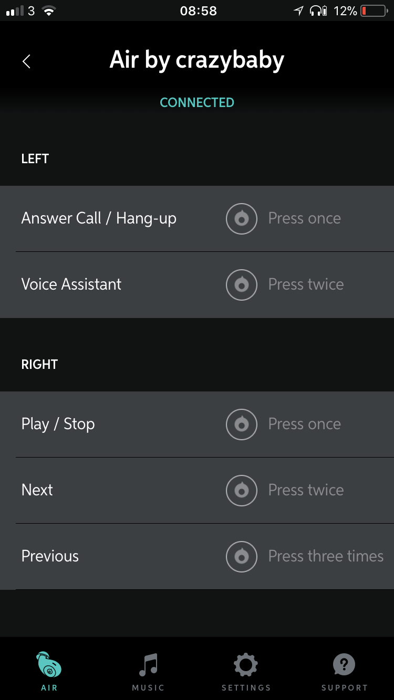Tap the button icon beside Voice Assistant
The height and width of the screenshot is (700, 394).
pyautogui.click(x=242, y=285)
